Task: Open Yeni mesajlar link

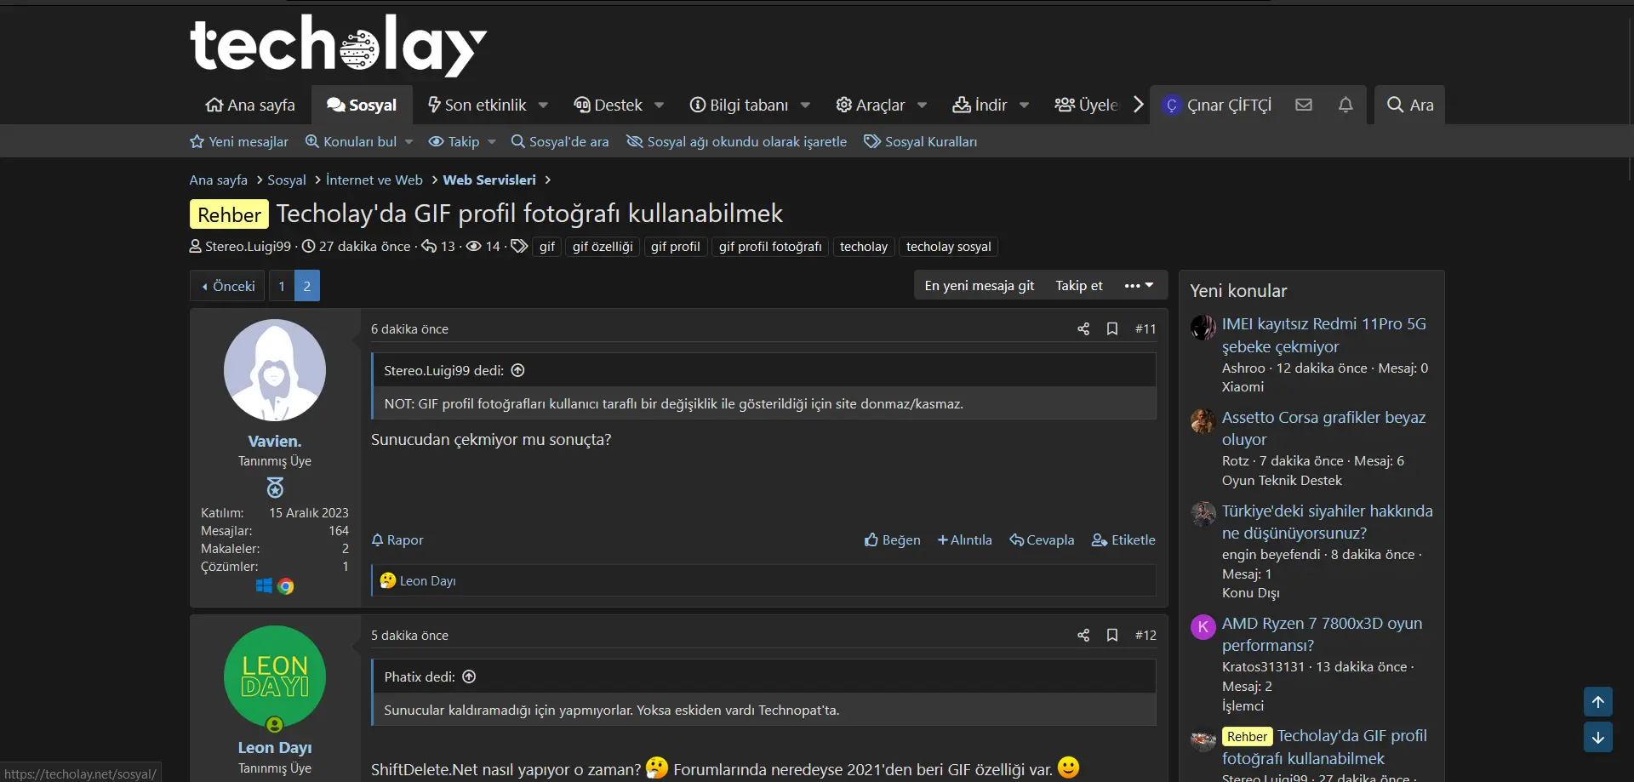Action: point(239,141)
